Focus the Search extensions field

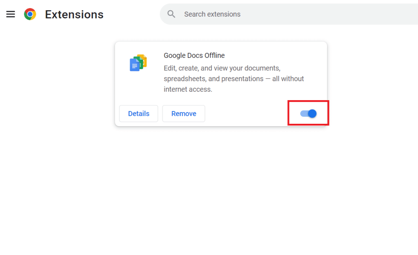click(286, 14)
